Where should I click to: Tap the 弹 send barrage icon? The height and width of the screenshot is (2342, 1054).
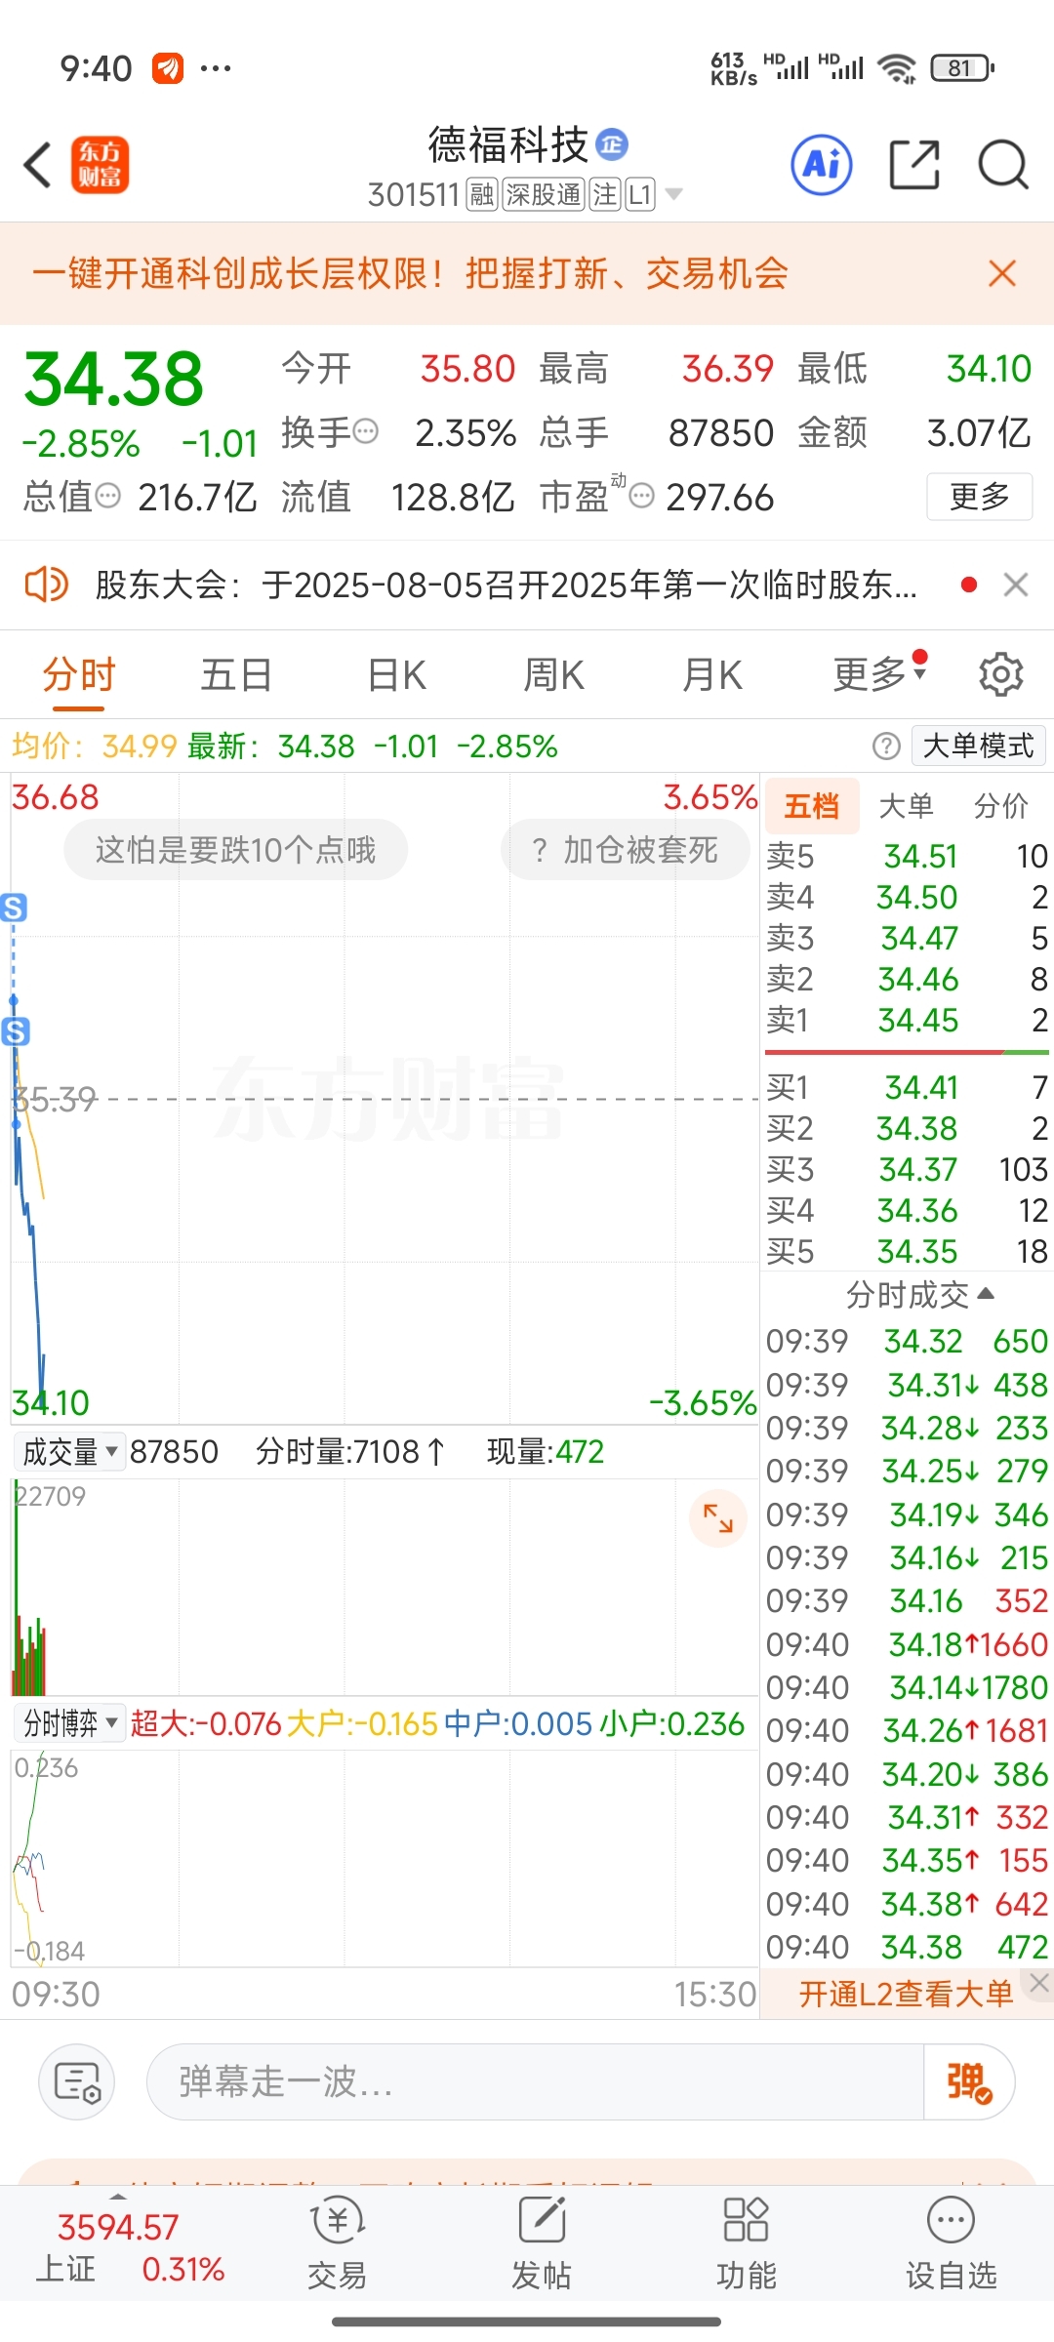point(968,2081)
